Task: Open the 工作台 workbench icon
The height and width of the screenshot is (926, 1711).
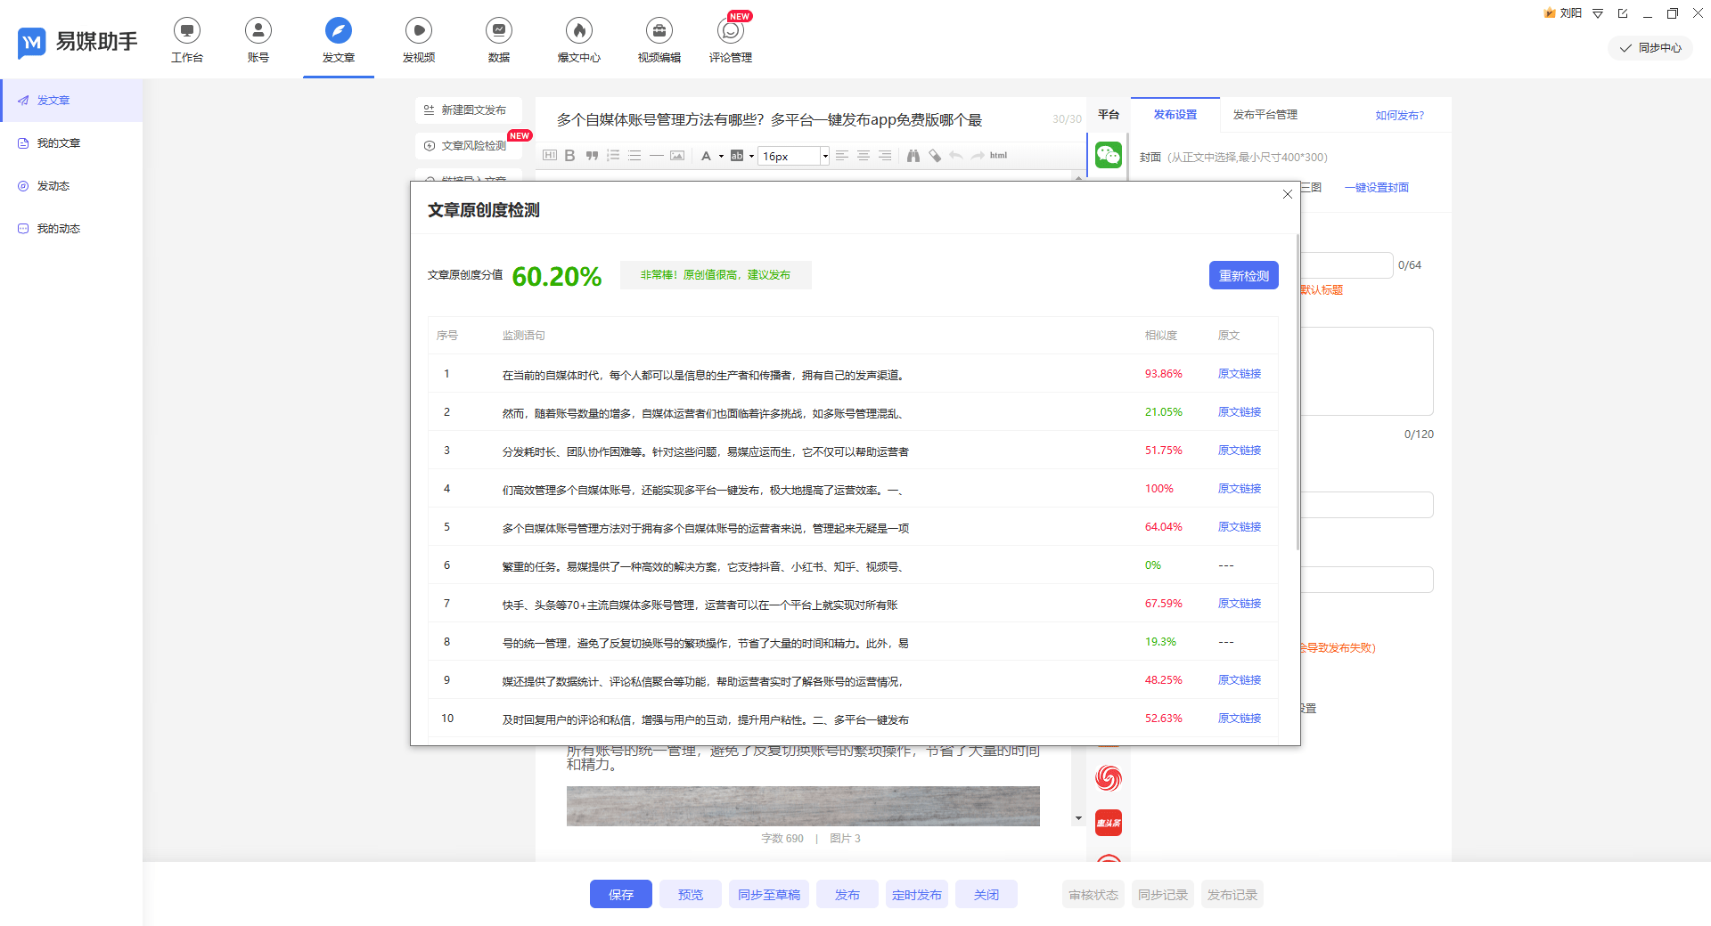Action: 187,41
